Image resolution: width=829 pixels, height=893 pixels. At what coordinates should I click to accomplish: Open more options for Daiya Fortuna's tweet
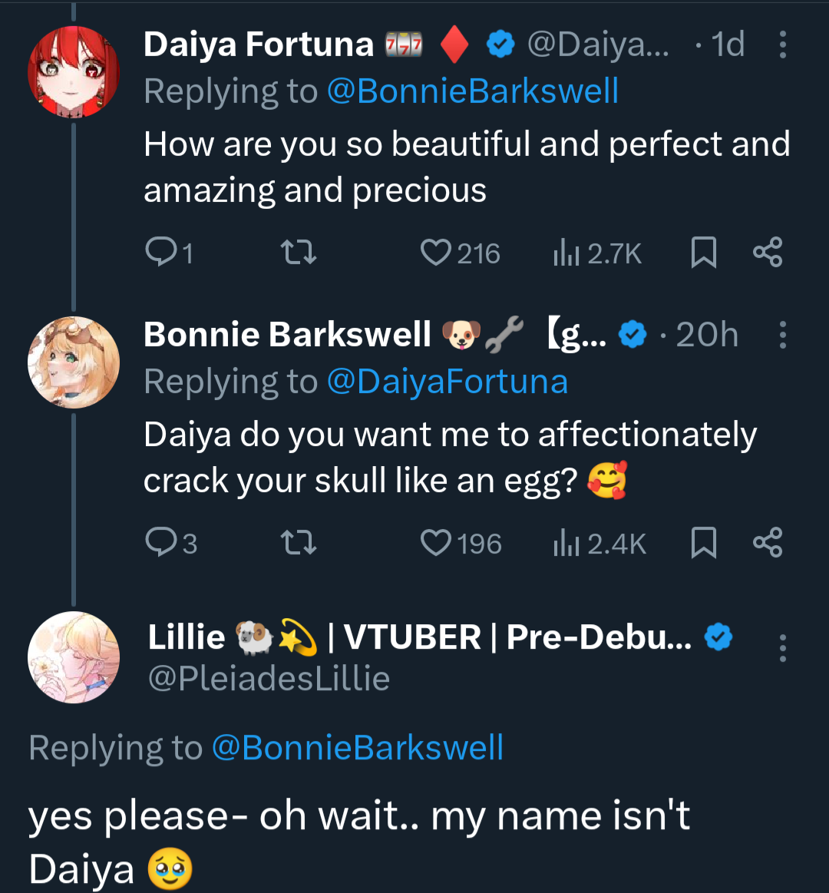point(782,45)
